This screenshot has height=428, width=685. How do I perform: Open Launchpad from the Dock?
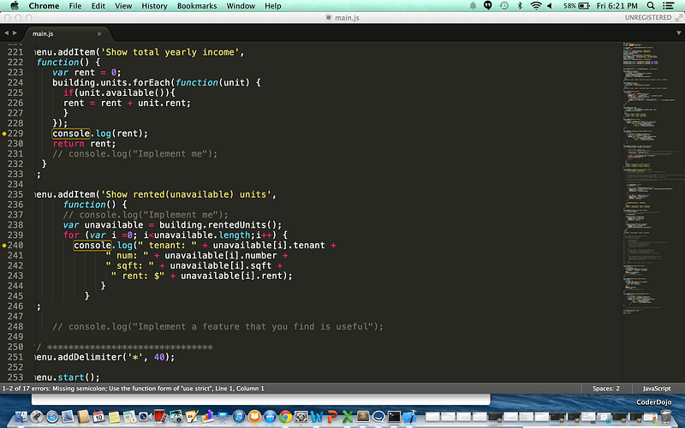tap(37, 416)
